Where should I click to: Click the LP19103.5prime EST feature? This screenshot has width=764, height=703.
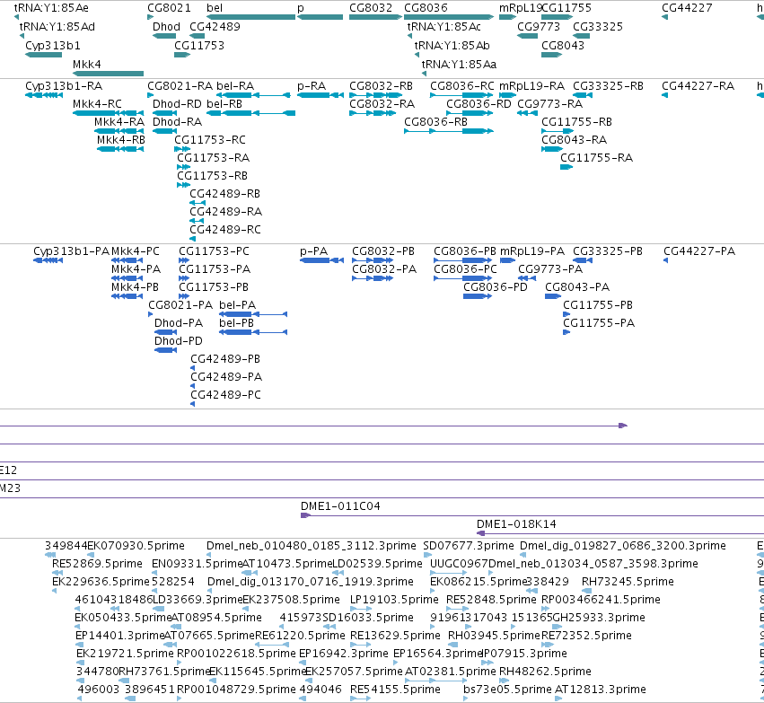(x=361, y=609)
